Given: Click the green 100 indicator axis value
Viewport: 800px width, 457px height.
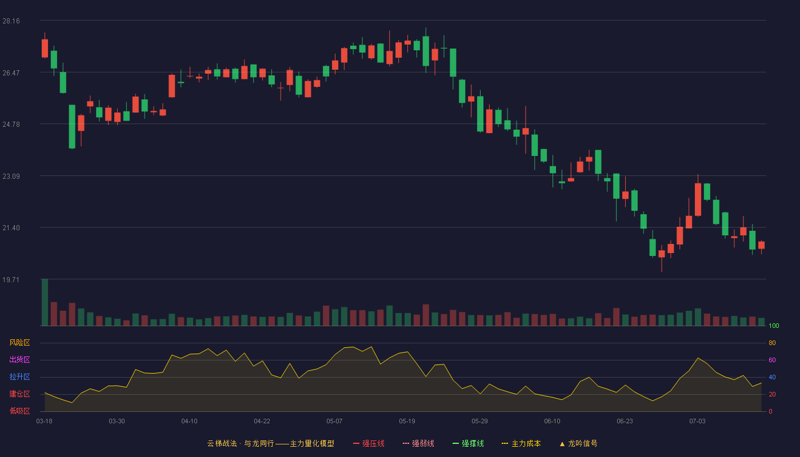Looking at the screenshot, I should point(774,326).
